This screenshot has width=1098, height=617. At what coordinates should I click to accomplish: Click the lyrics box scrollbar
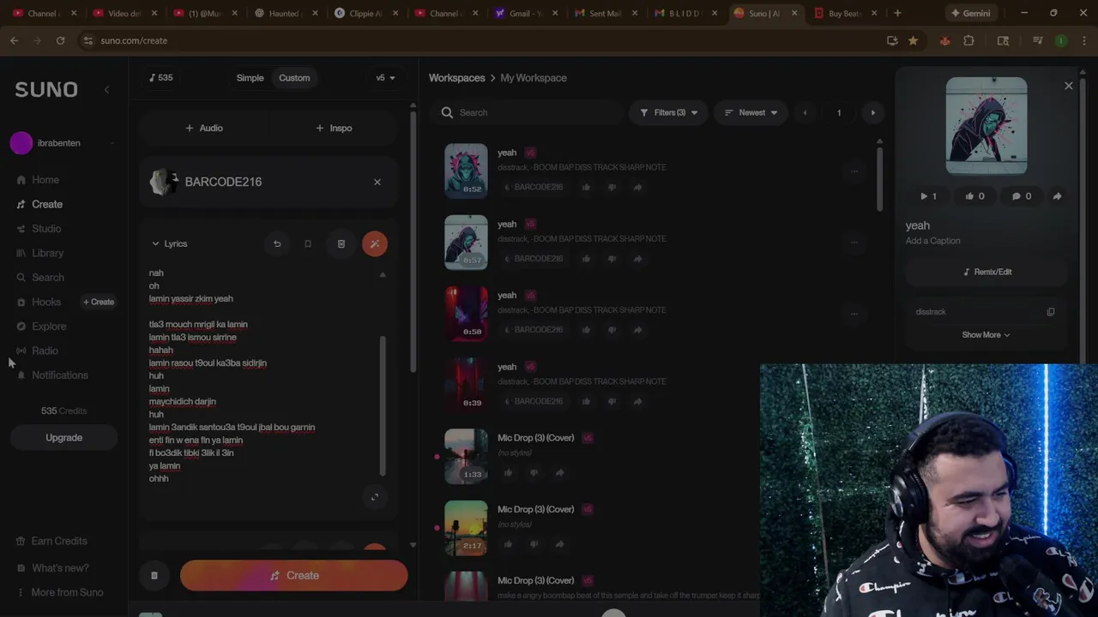coord(383,404)
